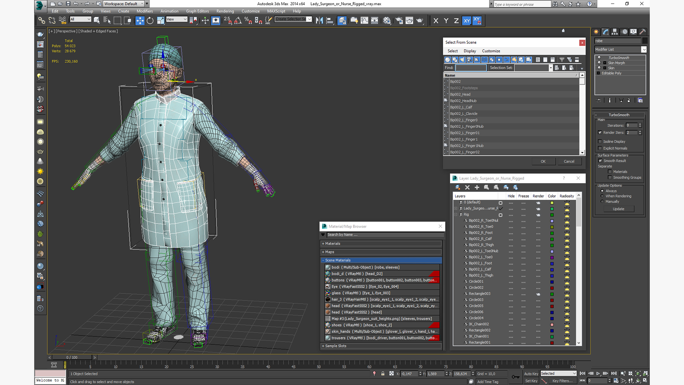Click the Mirror tool icon
684x385 pixels.
click(x=319, y=21)
